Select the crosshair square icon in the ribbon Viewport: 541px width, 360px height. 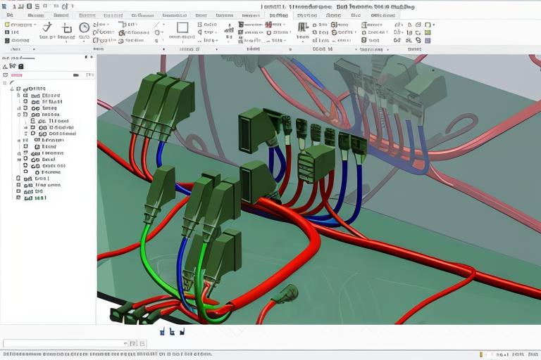pyautogui.click(x=66, y=28)
